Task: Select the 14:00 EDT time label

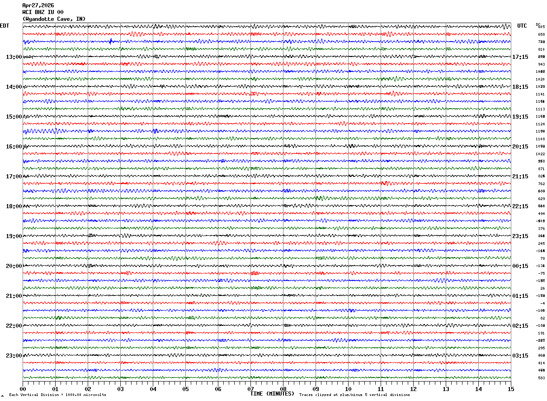Action: [14, 87]
